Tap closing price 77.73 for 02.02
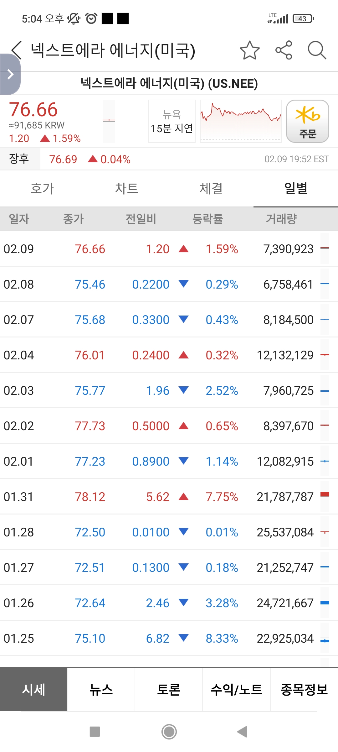This screenshot has width=338, height=752. point(90,426)
